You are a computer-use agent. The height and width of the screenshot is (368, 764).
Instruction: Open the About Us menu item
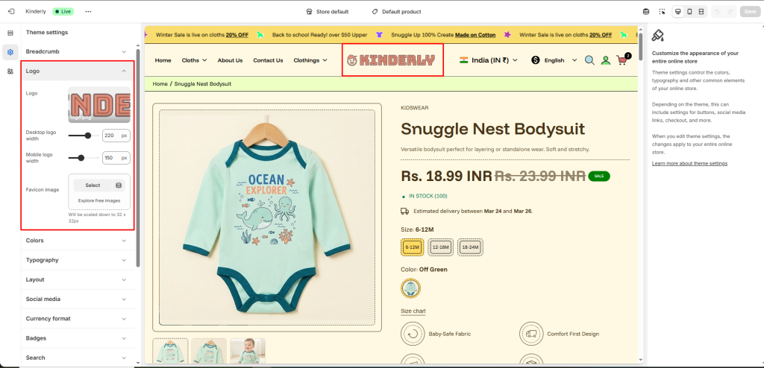pos(230,60)
